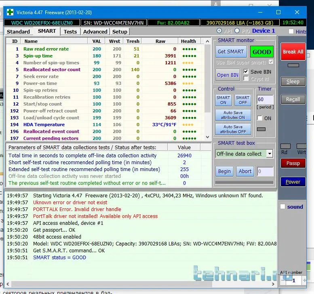
Task: Click the Health column header
Action: 188,41
